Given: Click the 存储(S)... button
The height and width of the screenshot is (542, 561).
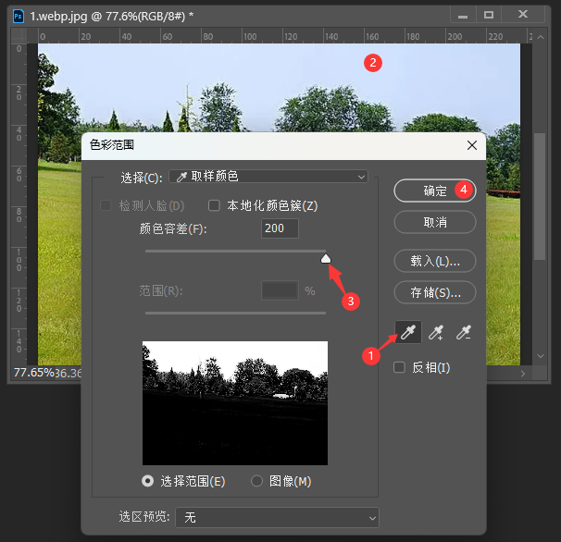Looking at the screenshot, I should 435,292.
